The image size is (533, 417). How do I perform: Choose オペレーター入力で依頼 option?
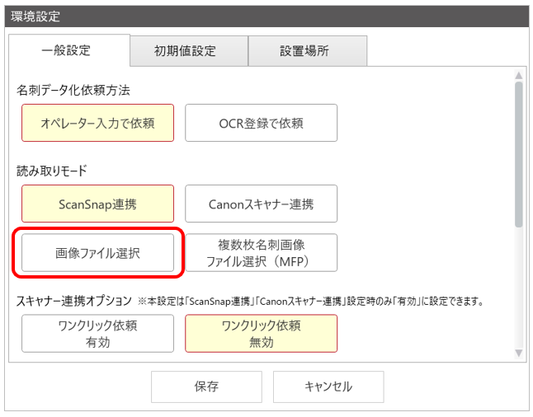coord(97,123)
